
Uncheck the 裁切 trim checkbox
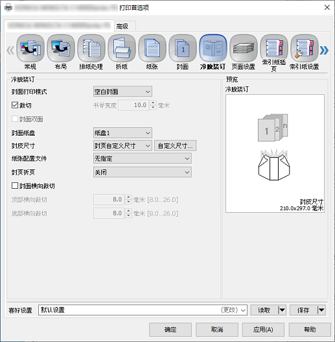[x=15, y=105]
